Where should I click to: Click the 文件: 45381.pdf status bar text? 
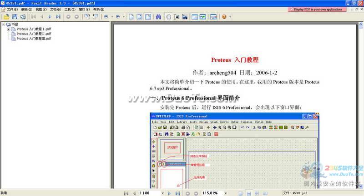coord(295,193)
